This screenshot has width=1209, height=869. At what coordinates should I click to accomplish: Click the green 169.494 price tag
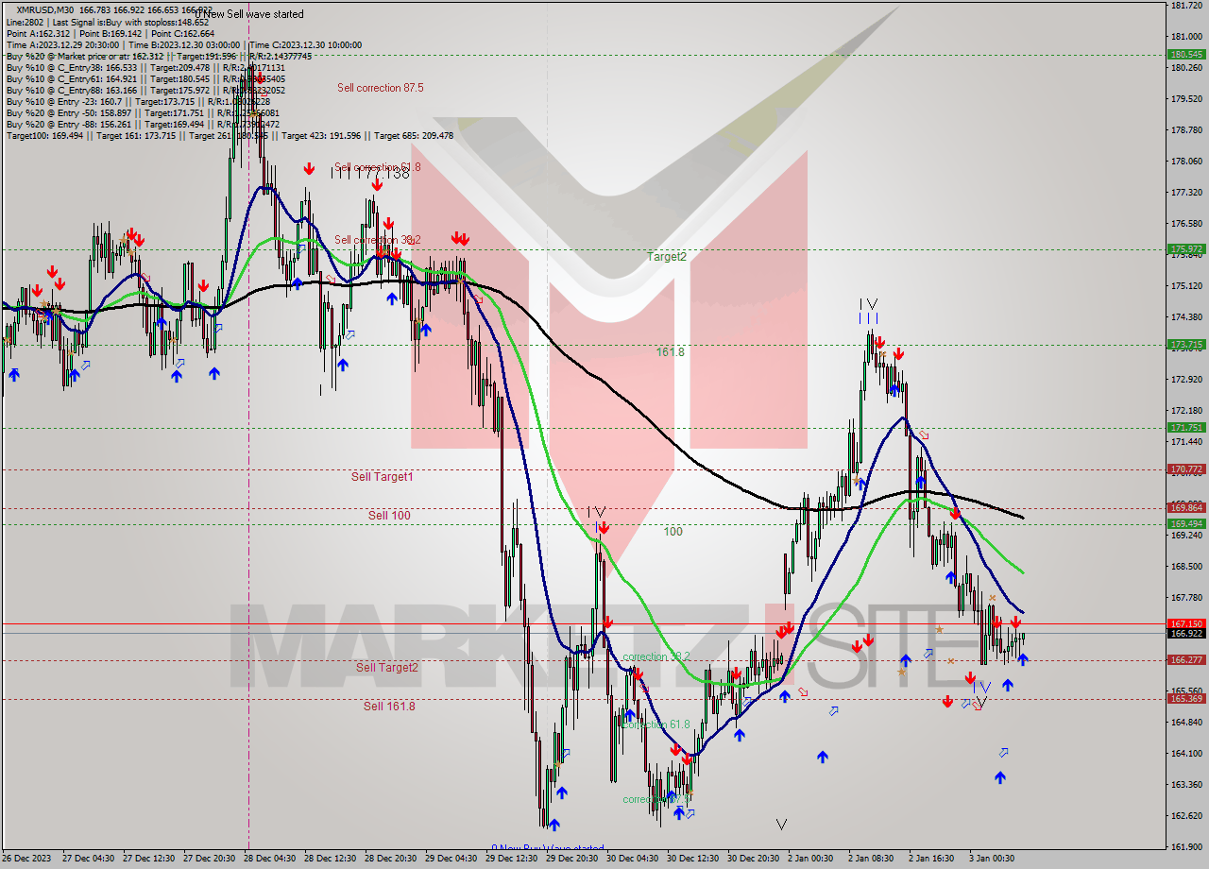(x=1186, y=523)
